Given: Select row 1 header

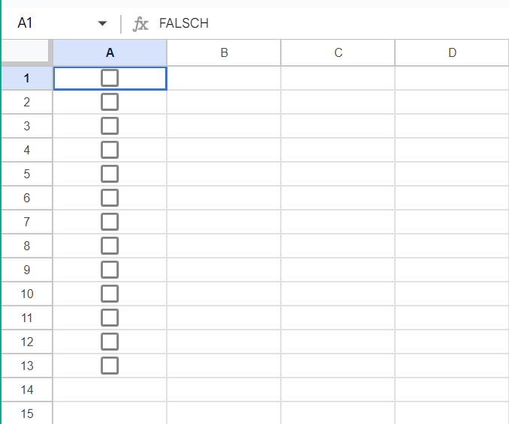Looking at the screenshot, I should click(x=27, y=78).
